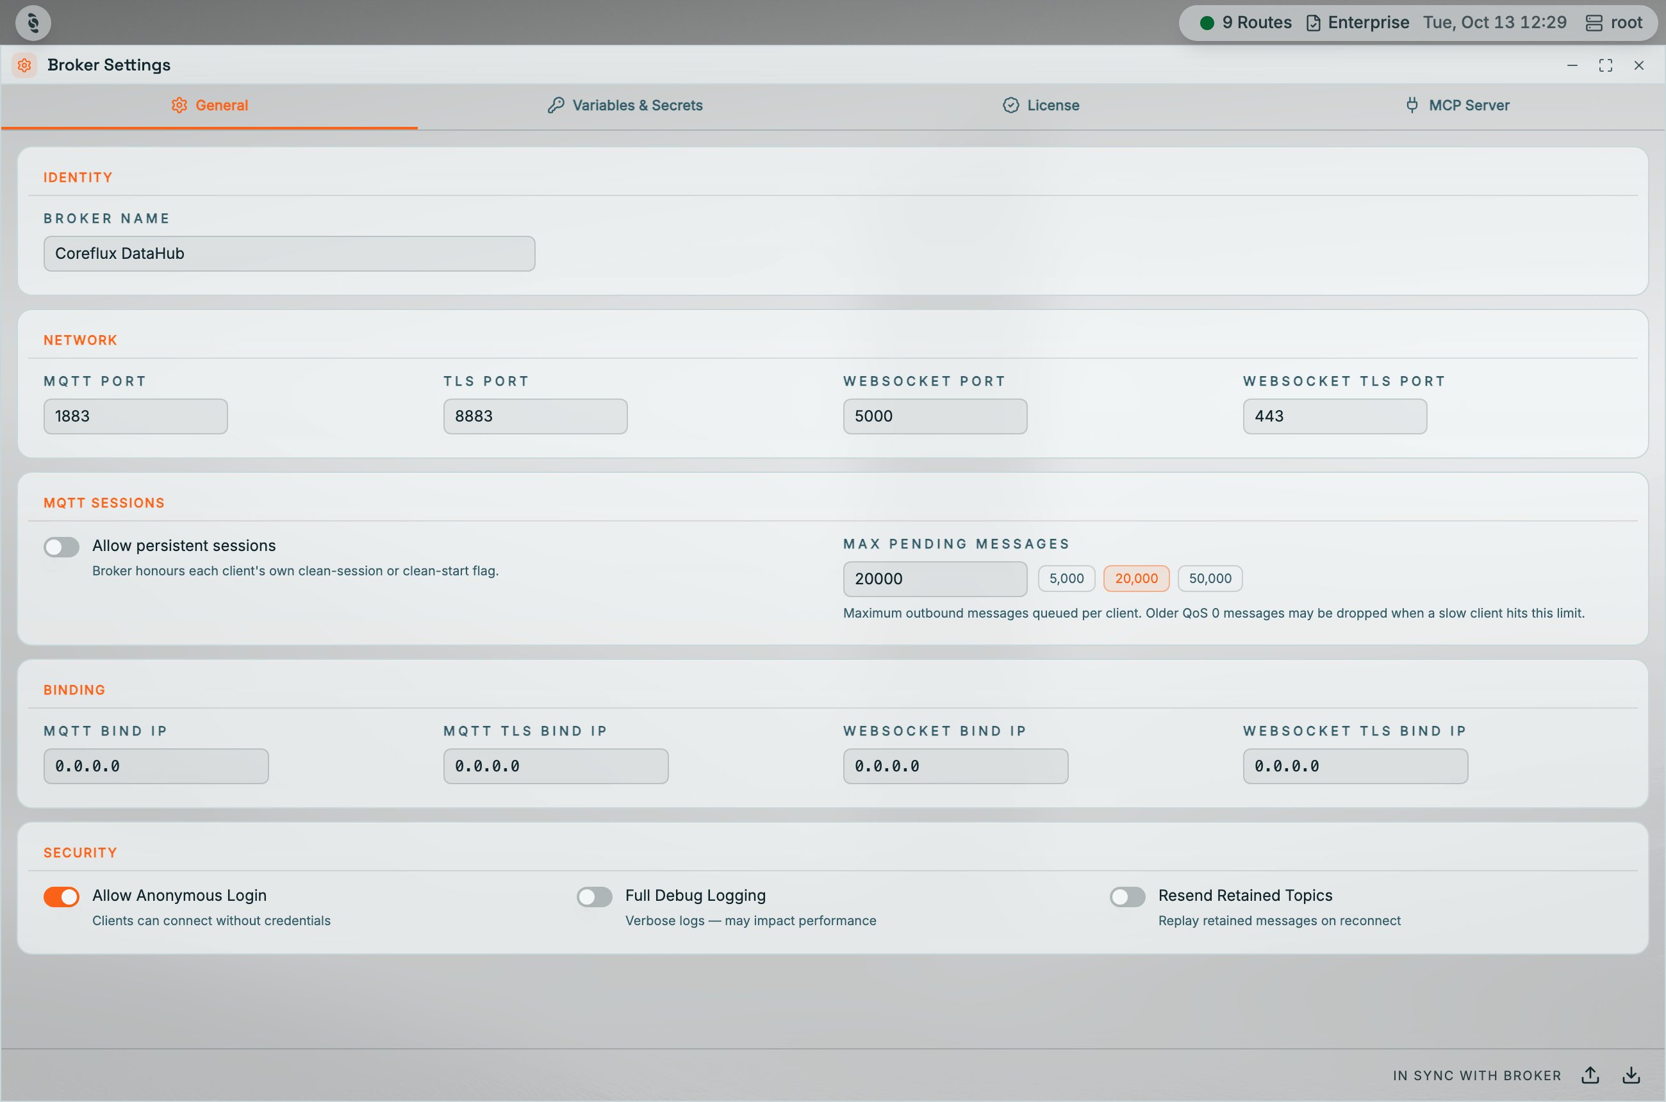Click the WebSocket Bind IP field
The height and width of the screenshot is (1102, 1666).
955,766
